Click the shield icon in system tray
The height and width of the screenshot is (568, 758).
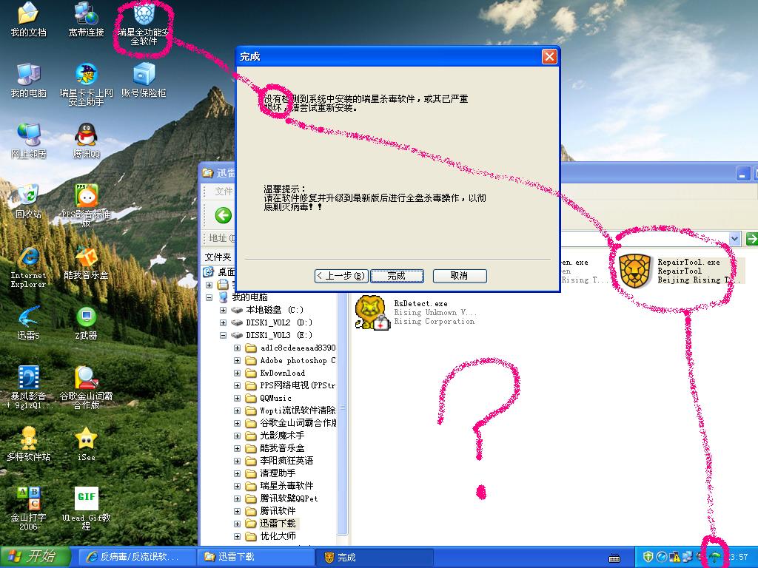point(648,558)
